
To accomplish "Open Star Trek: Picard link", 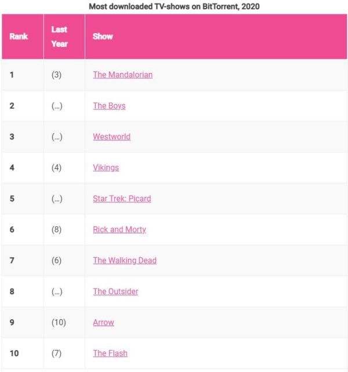I will pyautogui.click(x=122, y=198).
